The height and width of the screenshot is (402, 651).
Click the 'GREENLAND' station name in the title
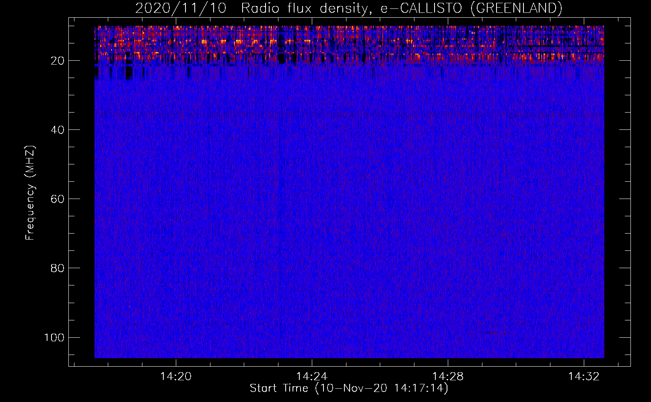tap(516, 8)
